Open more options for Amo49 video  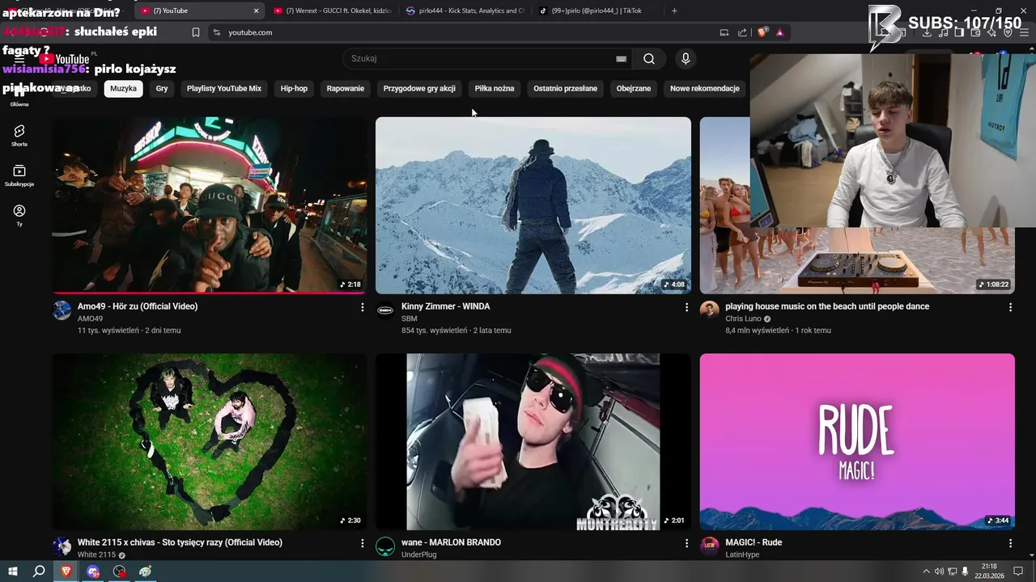click(363, 307)
